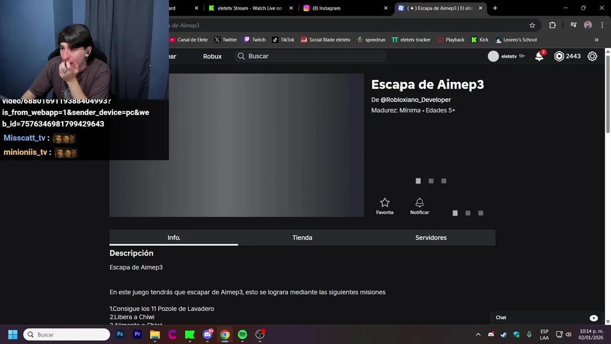Viewport: 611px width, 344px height.
Task: Open the Canal de Elete bookmark
Action: (188, 40)
